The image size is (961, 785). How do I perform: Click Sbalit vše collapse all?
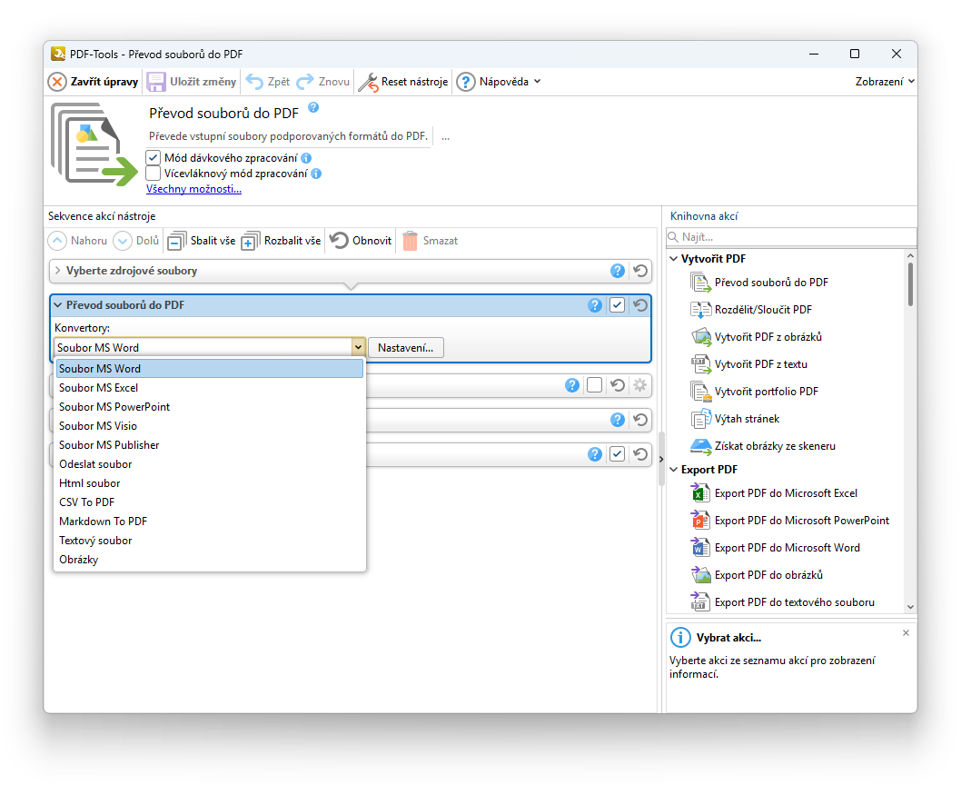click(x=201, y=241)
